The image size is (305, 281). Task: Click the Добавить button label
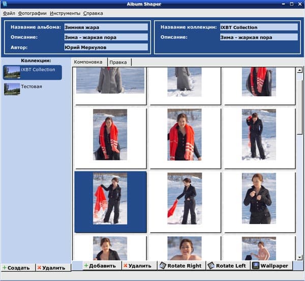coord(102,266)
